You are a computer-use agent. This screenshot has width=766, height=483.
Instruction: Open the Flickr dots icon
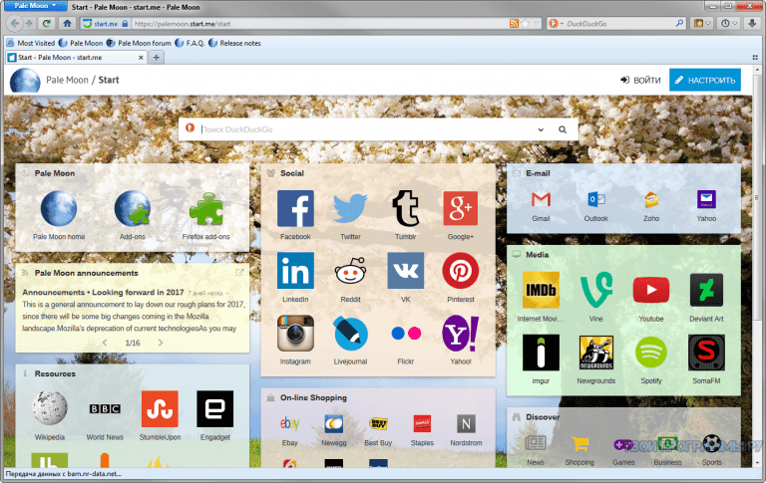406,334
